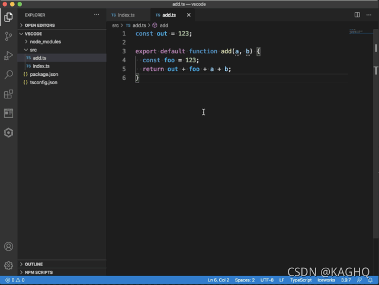The image size is (379, 285).
Task: Open the Extensions view
Action: (8, 94)
